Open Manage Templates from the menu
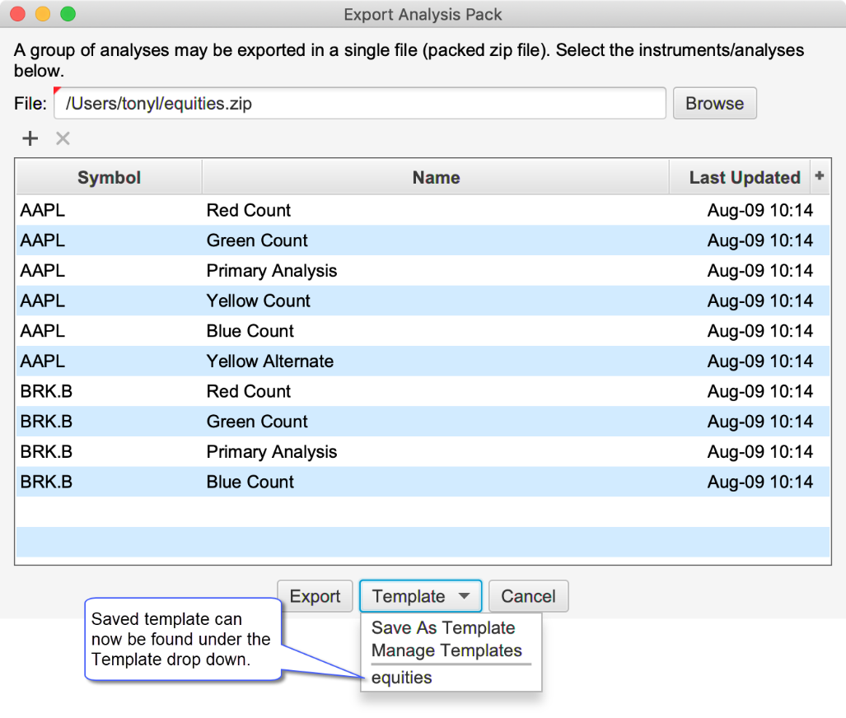 coord(446,650)
